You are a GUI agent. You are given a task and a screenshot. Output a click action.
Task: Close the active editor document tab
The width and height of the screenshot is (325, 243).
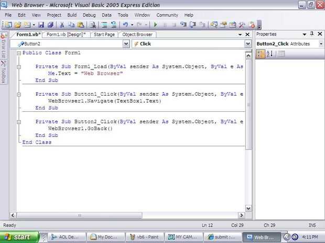[247, 34]
